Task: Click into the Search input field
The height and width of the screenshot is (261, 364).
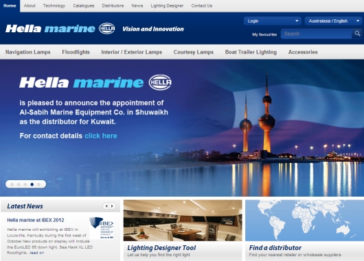Action: click(x=317, y=34)
